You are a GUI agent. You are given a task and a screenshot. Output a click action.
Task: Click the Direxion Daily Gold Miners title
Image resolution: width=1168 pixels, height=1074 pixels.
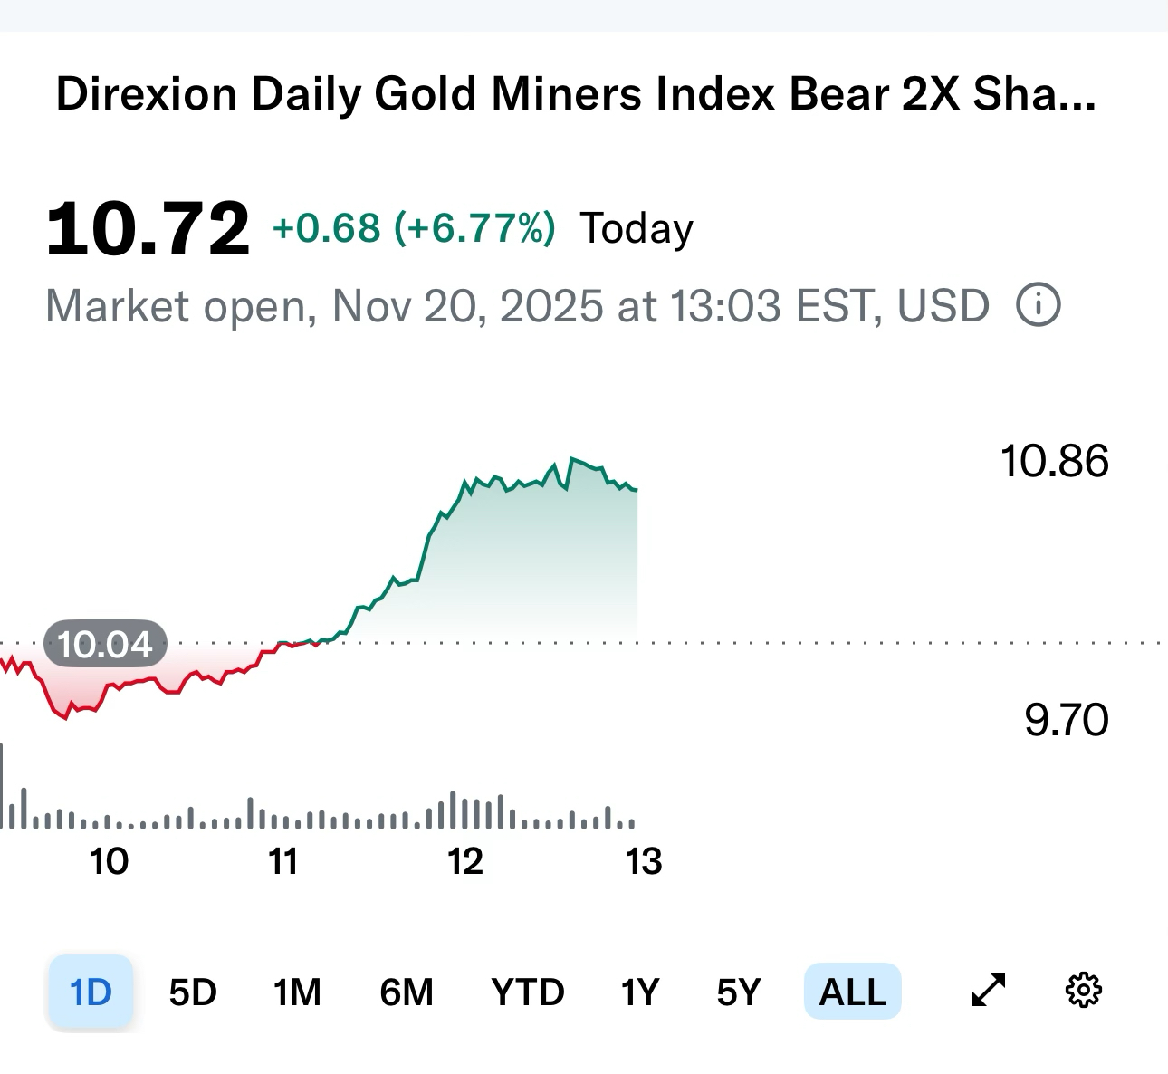576,94
